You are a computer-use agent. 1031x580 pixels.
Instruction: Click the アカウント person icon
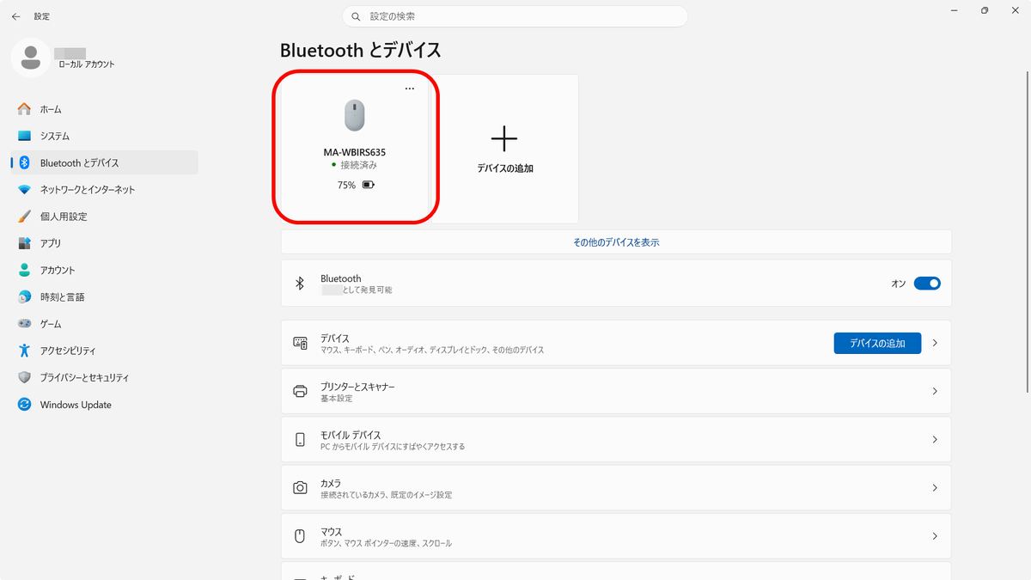tap(25, 270)
